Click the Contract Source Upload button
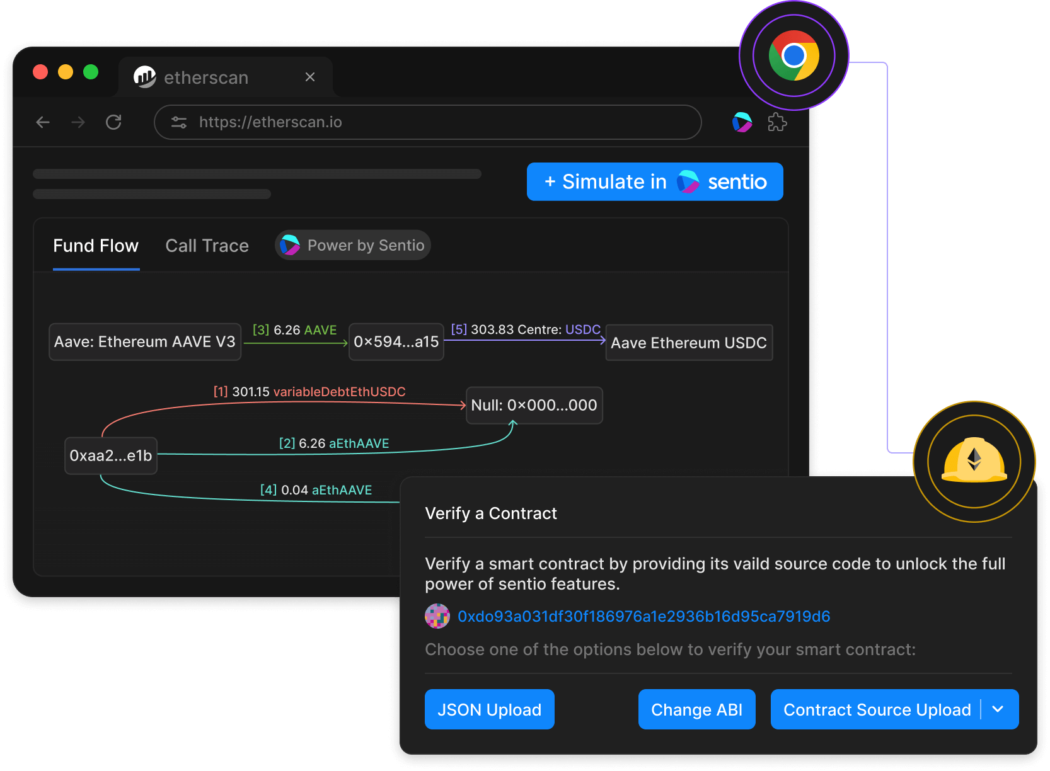This screenshot has width=1050, height=771. (x=876, y=709)
